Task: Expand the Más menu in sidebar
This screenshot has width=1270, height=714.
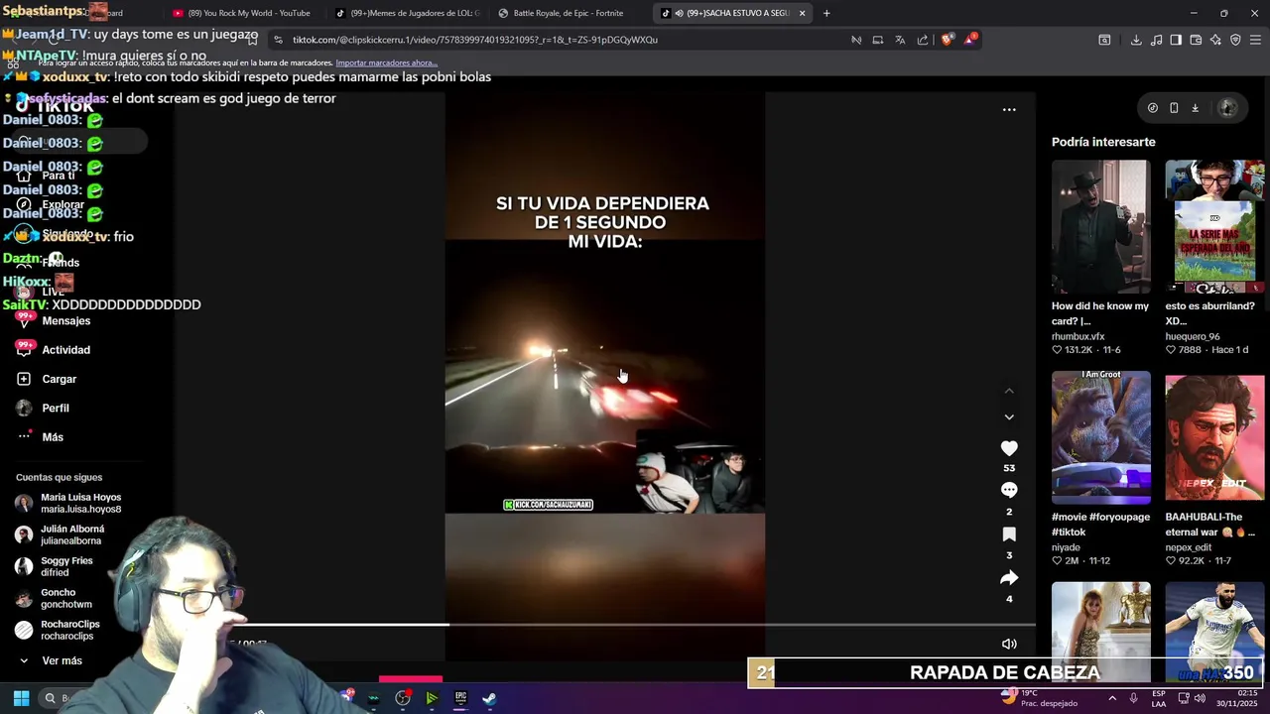Action: pyautogui.click(x=53, y=437)
